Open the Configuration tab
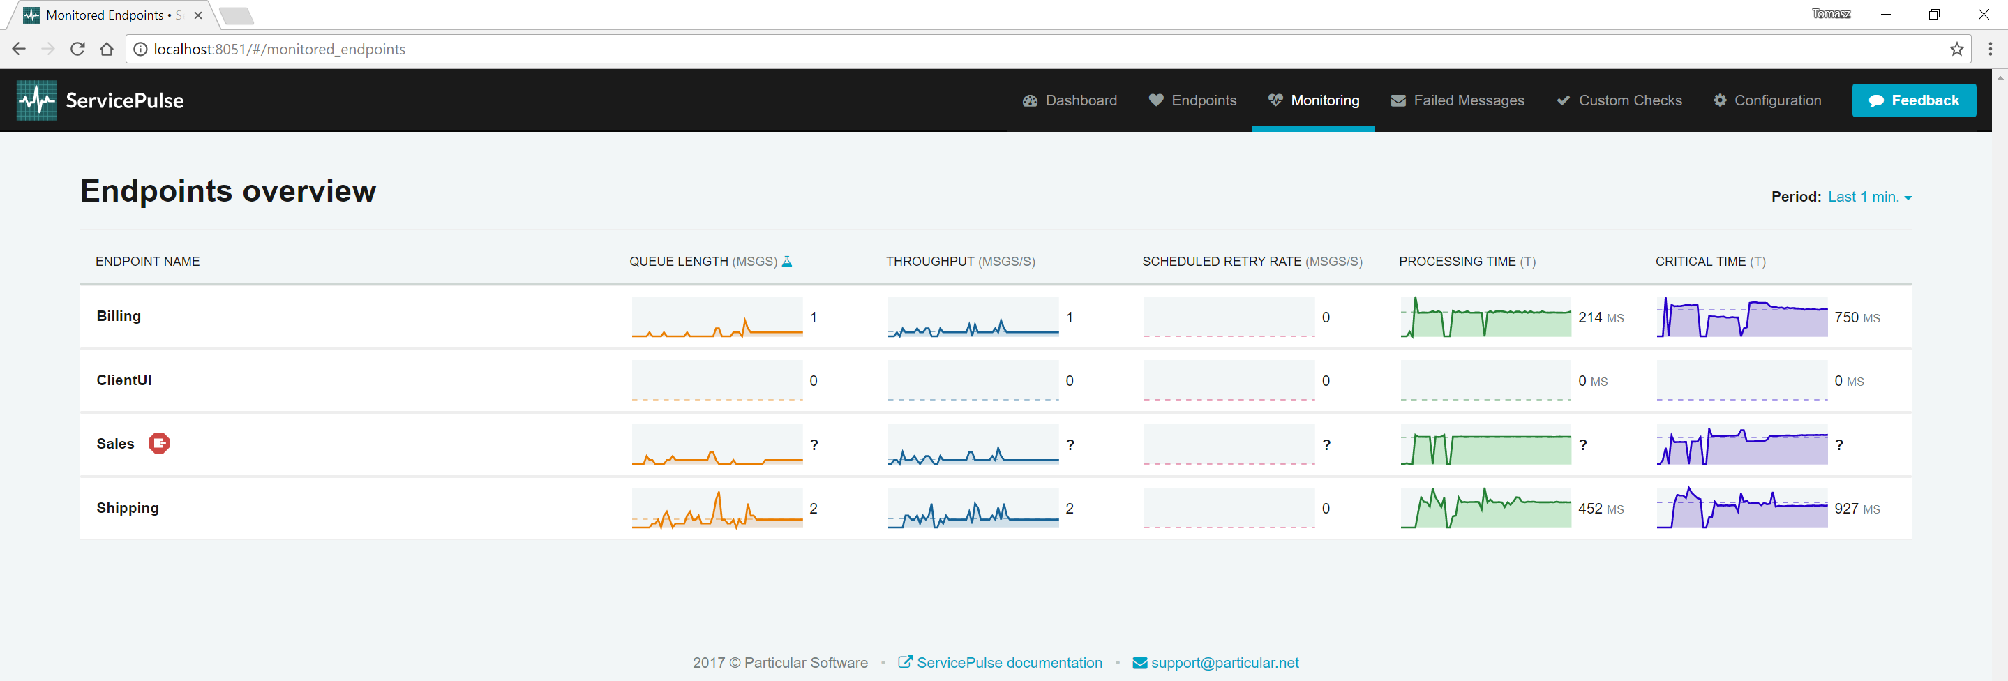This screenshot has height=681, width=2008. 1767,100
